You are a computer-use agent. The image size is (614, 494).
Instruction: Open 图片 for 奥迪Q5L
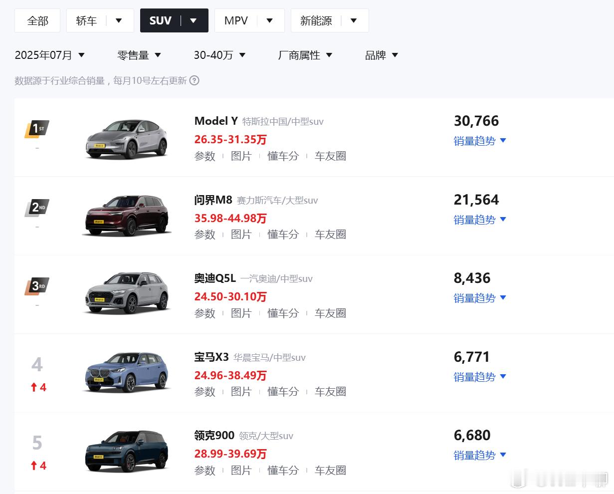(x=241, y=313)
